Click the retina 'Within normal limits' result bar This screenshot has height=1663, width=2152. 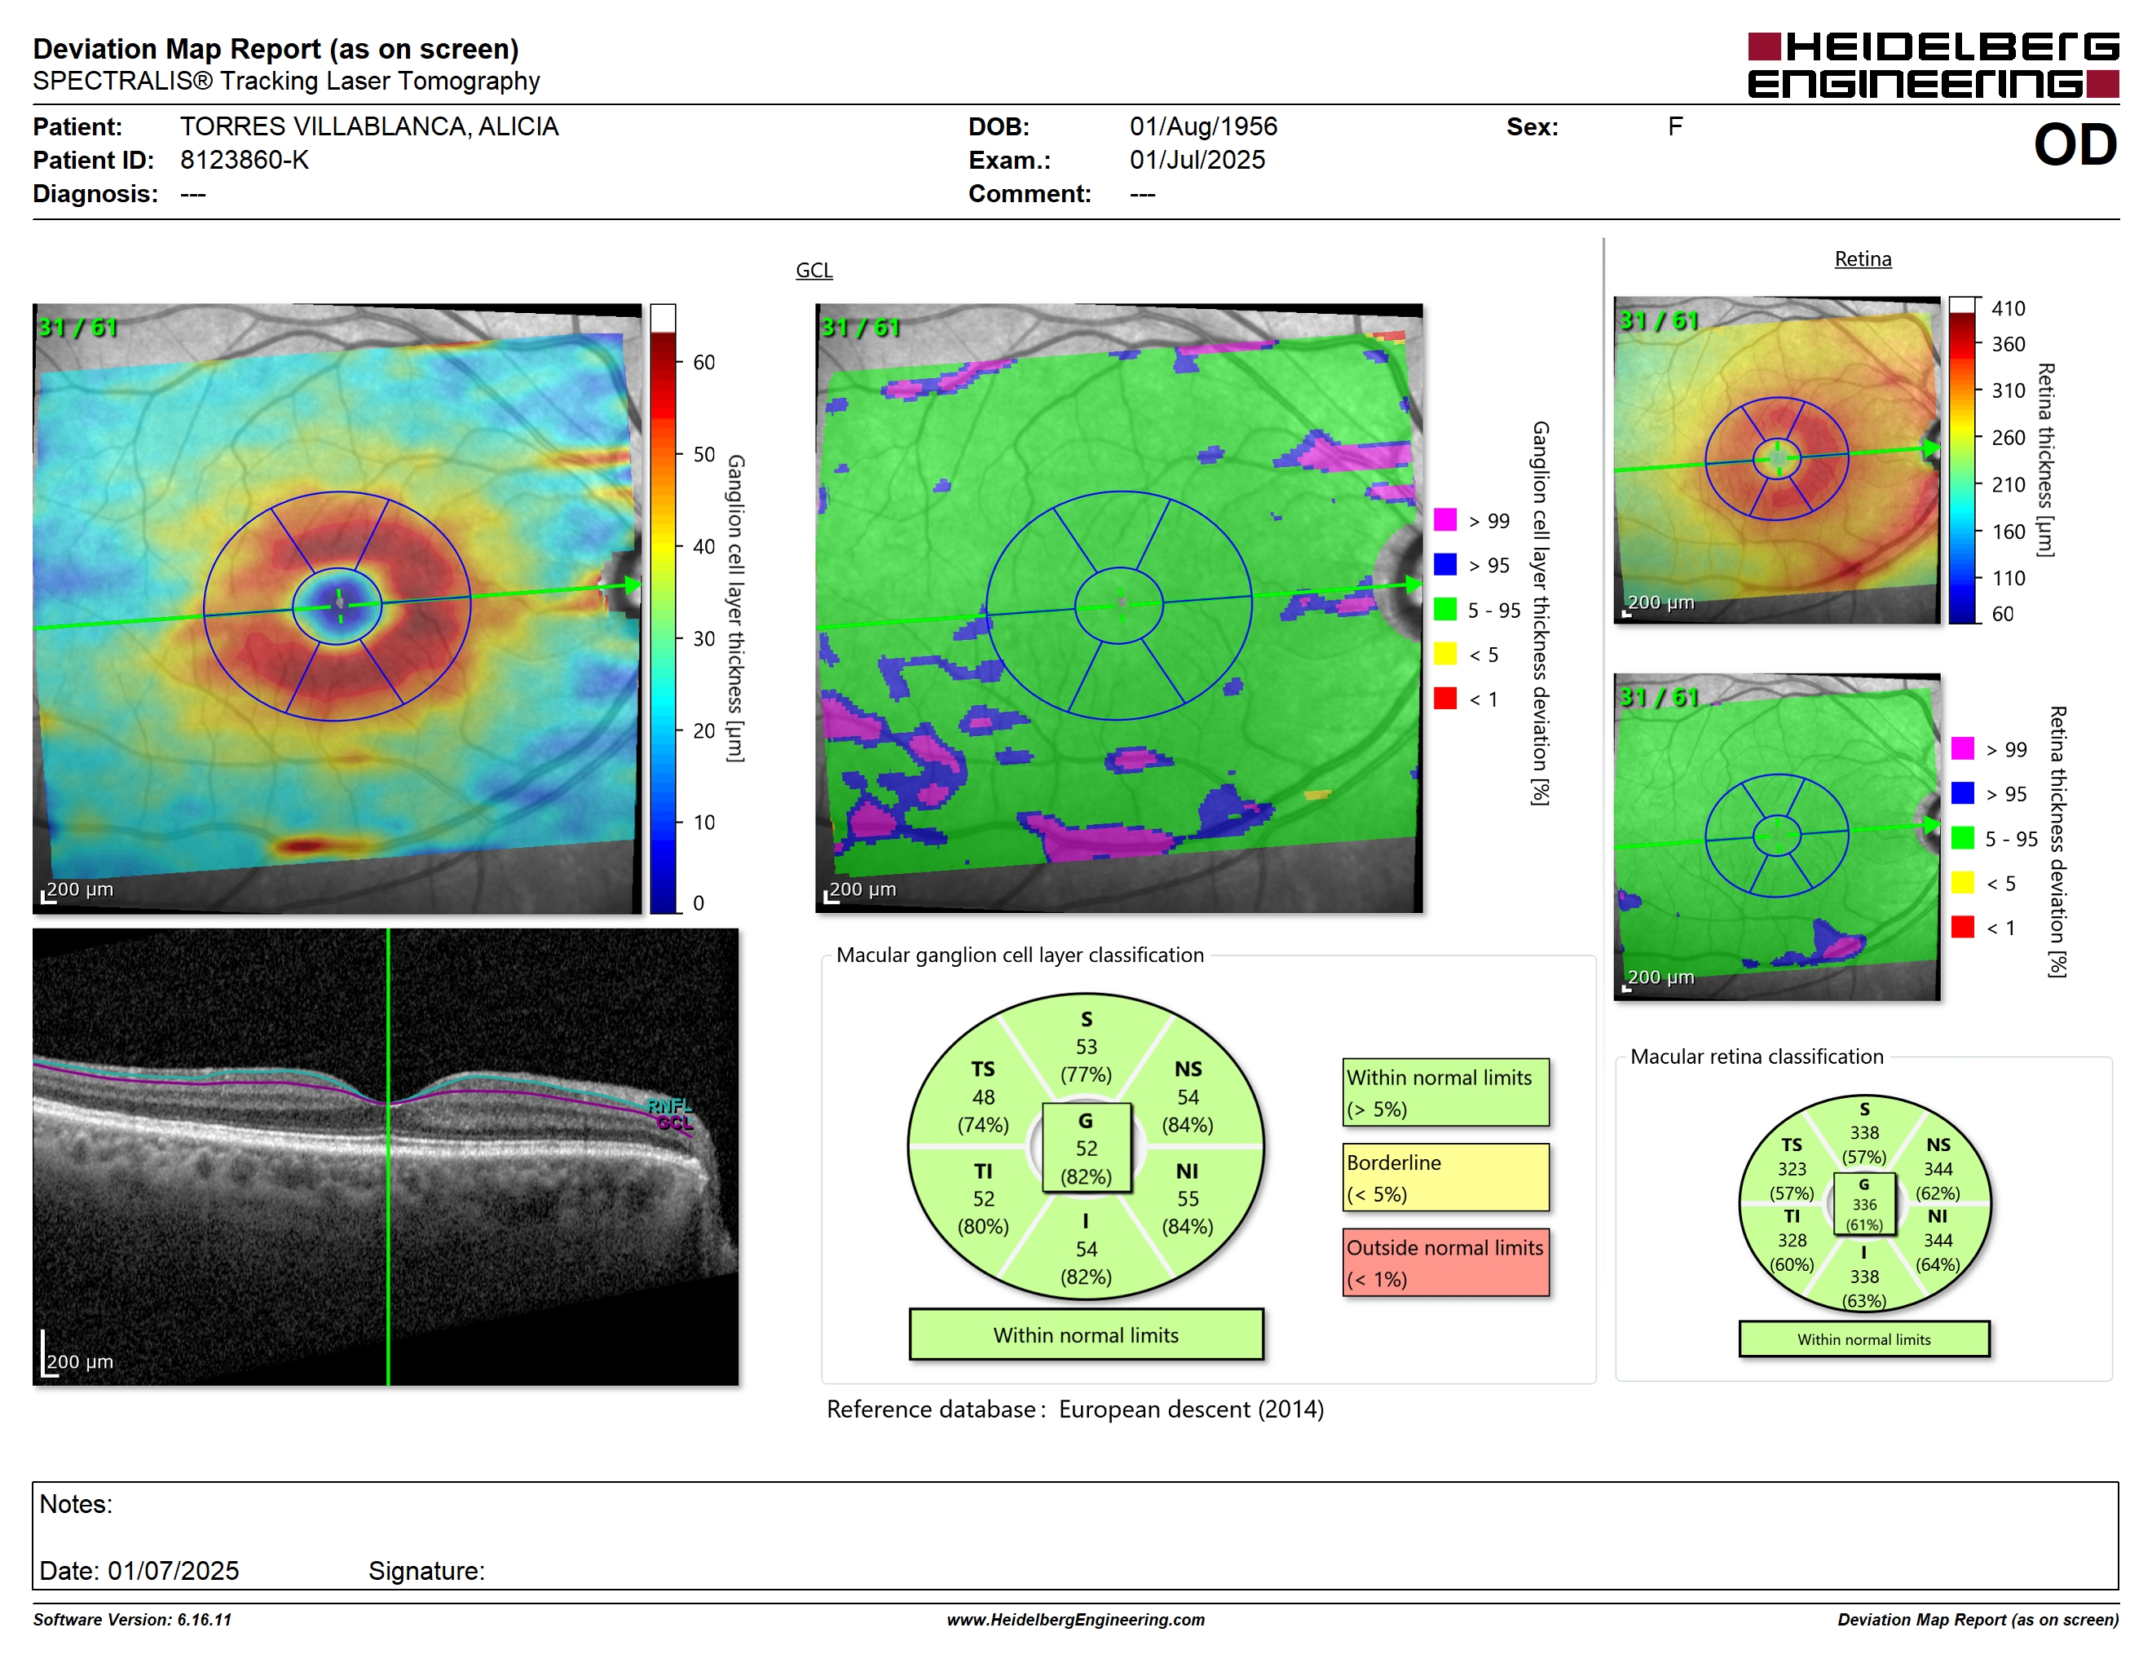[x=1863, y=1339]
